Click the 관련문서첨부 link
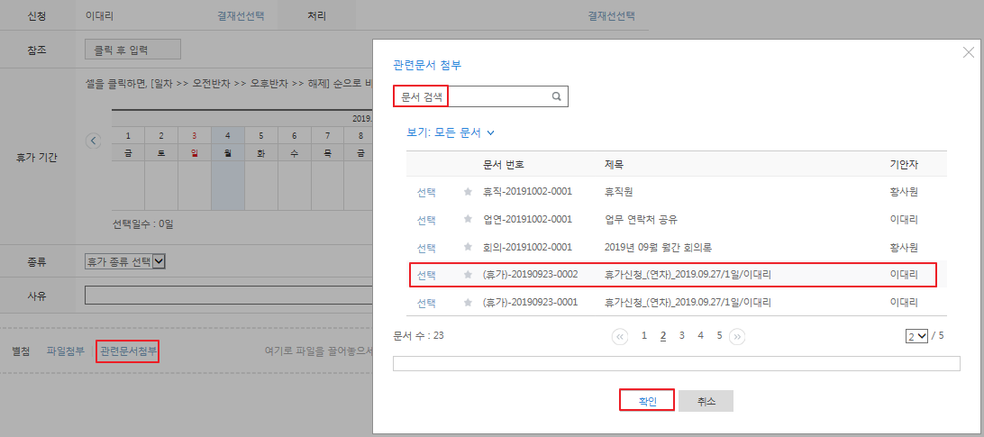The height and width of the screenshot is (437, 984). (x=127, y=351)
